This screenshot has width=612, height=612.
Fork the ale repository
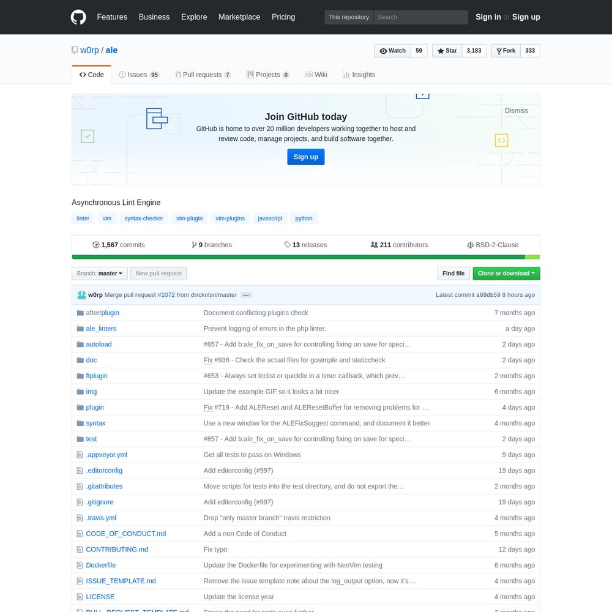[x=506, y=51]
